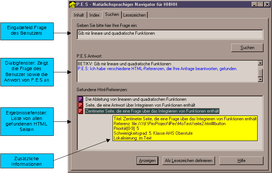Click 'Als Lesezeichen definieren' button
This screenshot has width=272, height=179.
(188, 161)
